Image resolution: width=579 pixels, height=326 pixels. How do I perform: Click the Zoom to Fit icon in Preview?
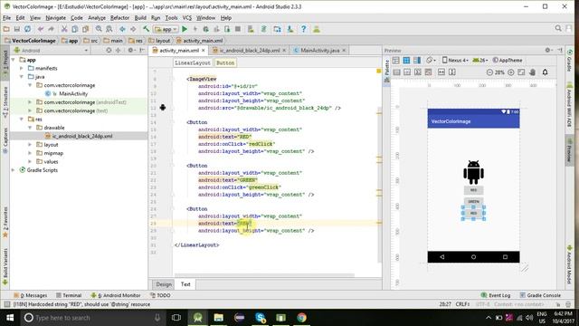coord(521,72)
